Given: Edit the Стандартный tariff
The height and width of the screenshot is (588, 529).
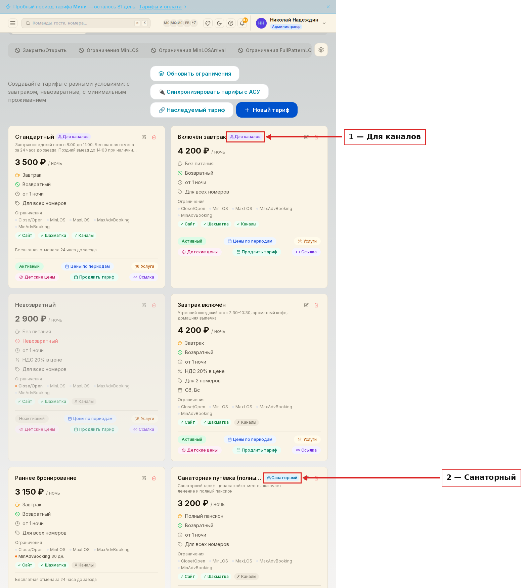Looking at the screenshot, I should [x=144, y=137].
